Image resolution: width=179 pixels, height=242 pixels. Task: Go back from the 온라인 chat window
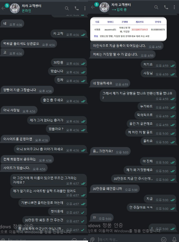click(3, 8)
